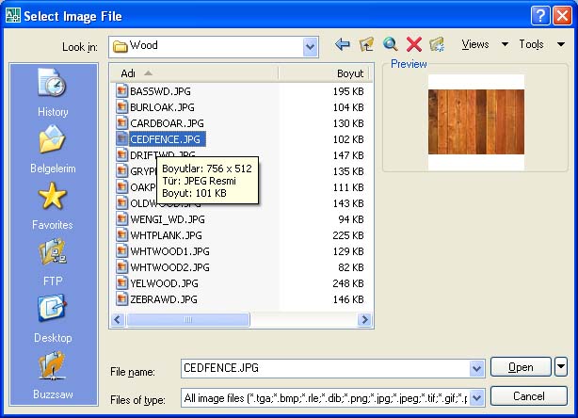The width and height of the screenshot is (578, 418).
Task: Open the Views menu
Action: click(484, 45)
